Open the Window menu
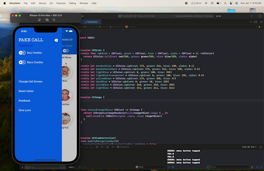 click(84, 3)
